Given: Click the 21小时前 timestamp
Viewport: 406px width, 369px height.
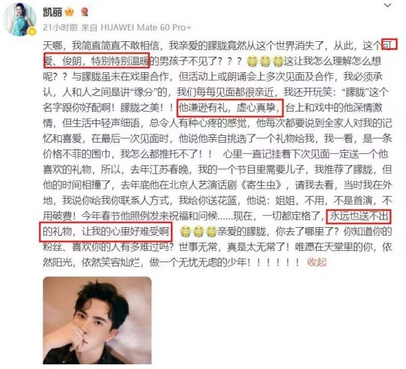Looking at the screenshot, I should [60, 28].
